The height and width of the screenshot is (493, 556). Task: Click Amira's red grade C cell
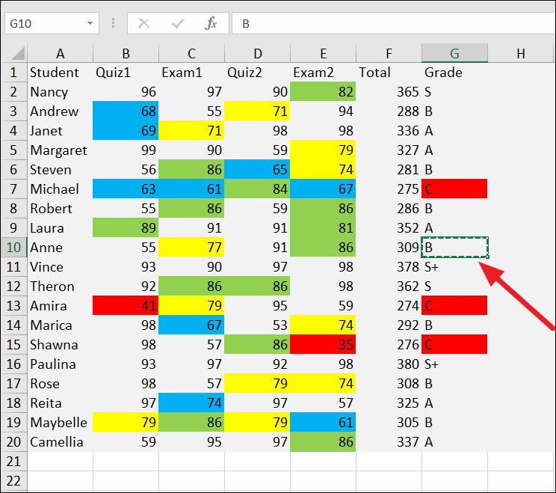454,305
